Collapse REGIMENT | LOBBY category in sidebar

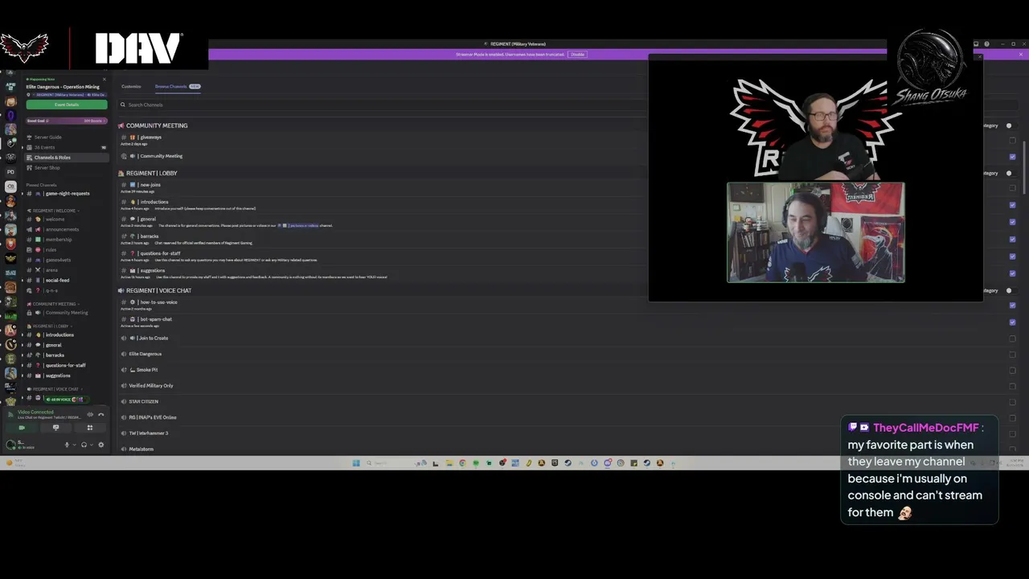point(49,326)
